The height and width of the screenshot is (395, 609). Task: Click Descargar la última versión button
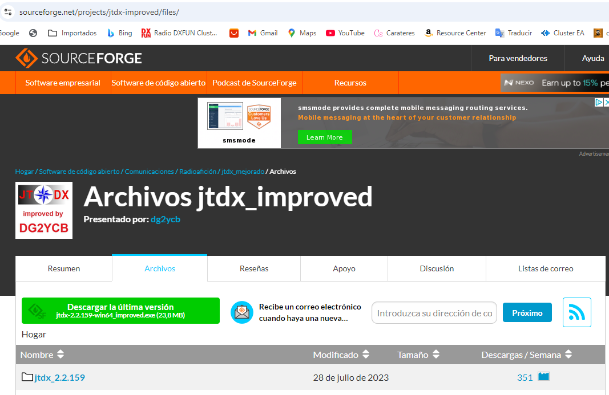coord(121,311)
